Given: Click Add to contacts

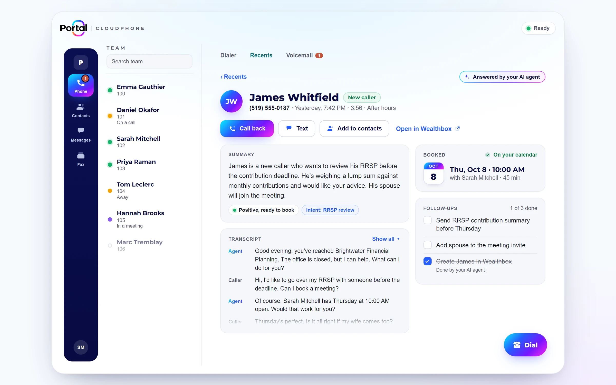Looking at the screenshot, I should pos(354,128).
